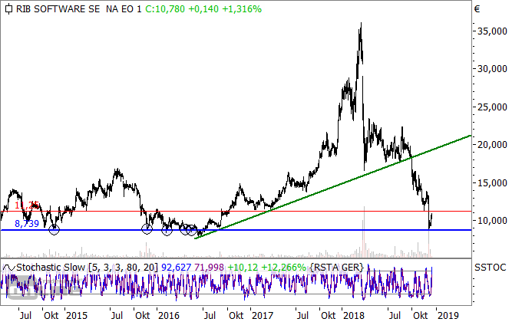Image resolution: width=522 pixels, height=322 pixels.
Task: Click the blue 8,739 support label
Action: [27, 224]
